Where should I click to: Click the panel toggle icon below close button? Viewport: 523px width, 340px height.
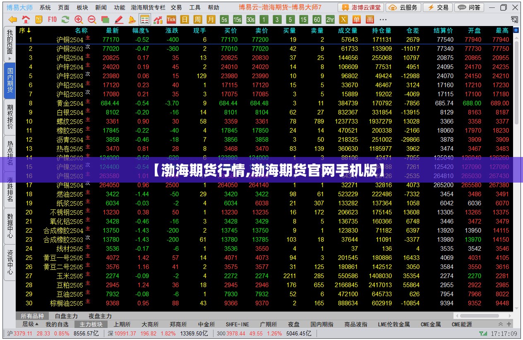pos(514,19)
